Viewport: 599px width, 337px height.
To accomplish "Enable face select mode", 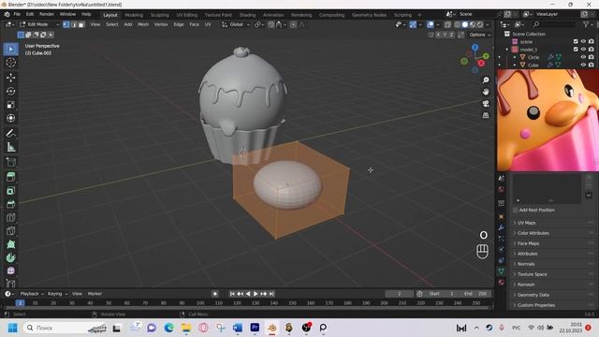I will point(81,24).
